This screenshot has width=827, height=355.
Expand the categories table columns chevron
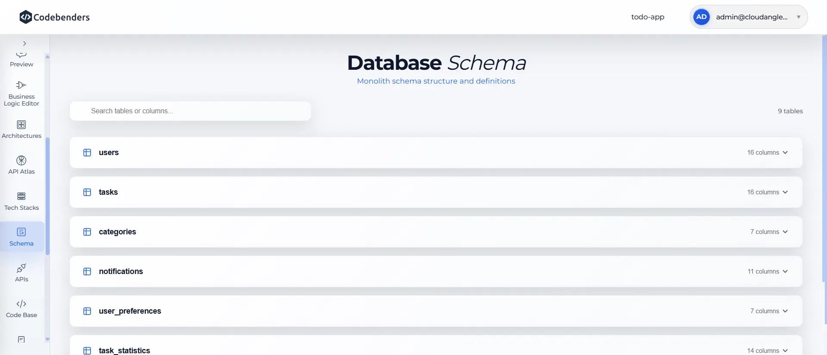click(785, 232)
